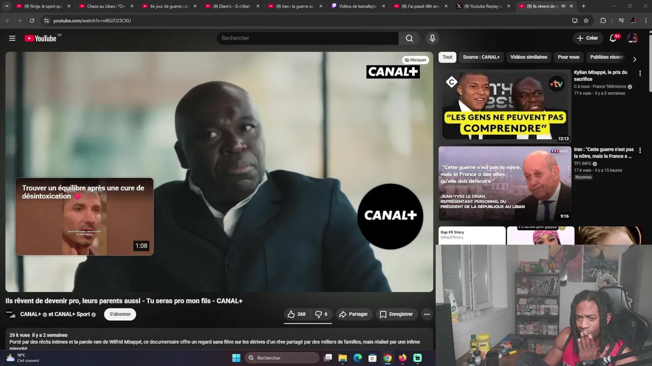This screenshot has height=366, width=652.
Task: Bookmark this page with star icon
Action: coord(586,20)
